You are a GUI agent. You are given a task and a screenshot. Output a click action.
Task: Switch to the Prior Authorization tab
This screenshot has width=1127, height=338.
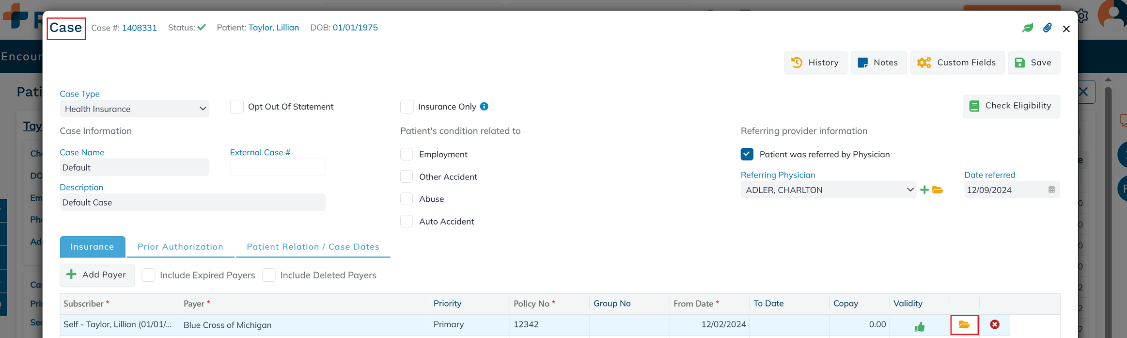click(180, 247)
